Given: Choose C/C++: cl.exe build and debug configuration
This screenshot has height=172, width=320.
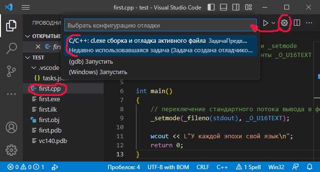Looking at the screenshot, I should [160, 45].
